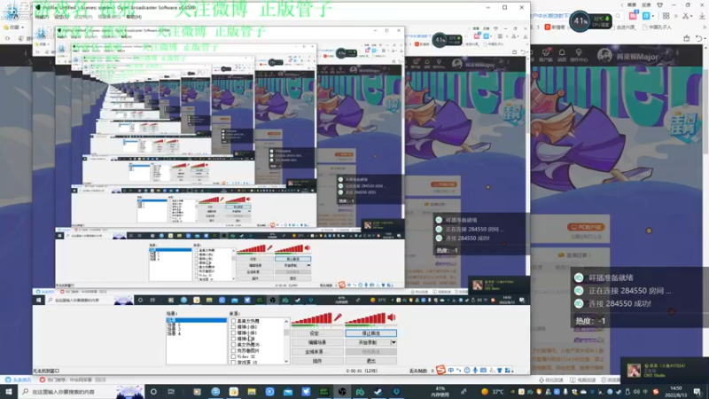Click the weather 37°C indicator in taskbar
This screenshot has width=709, height=399.
click(493, 392)
